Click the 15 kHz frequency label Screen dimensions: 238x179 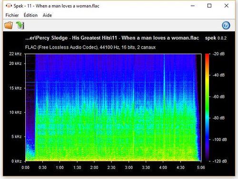pos(15,88)
